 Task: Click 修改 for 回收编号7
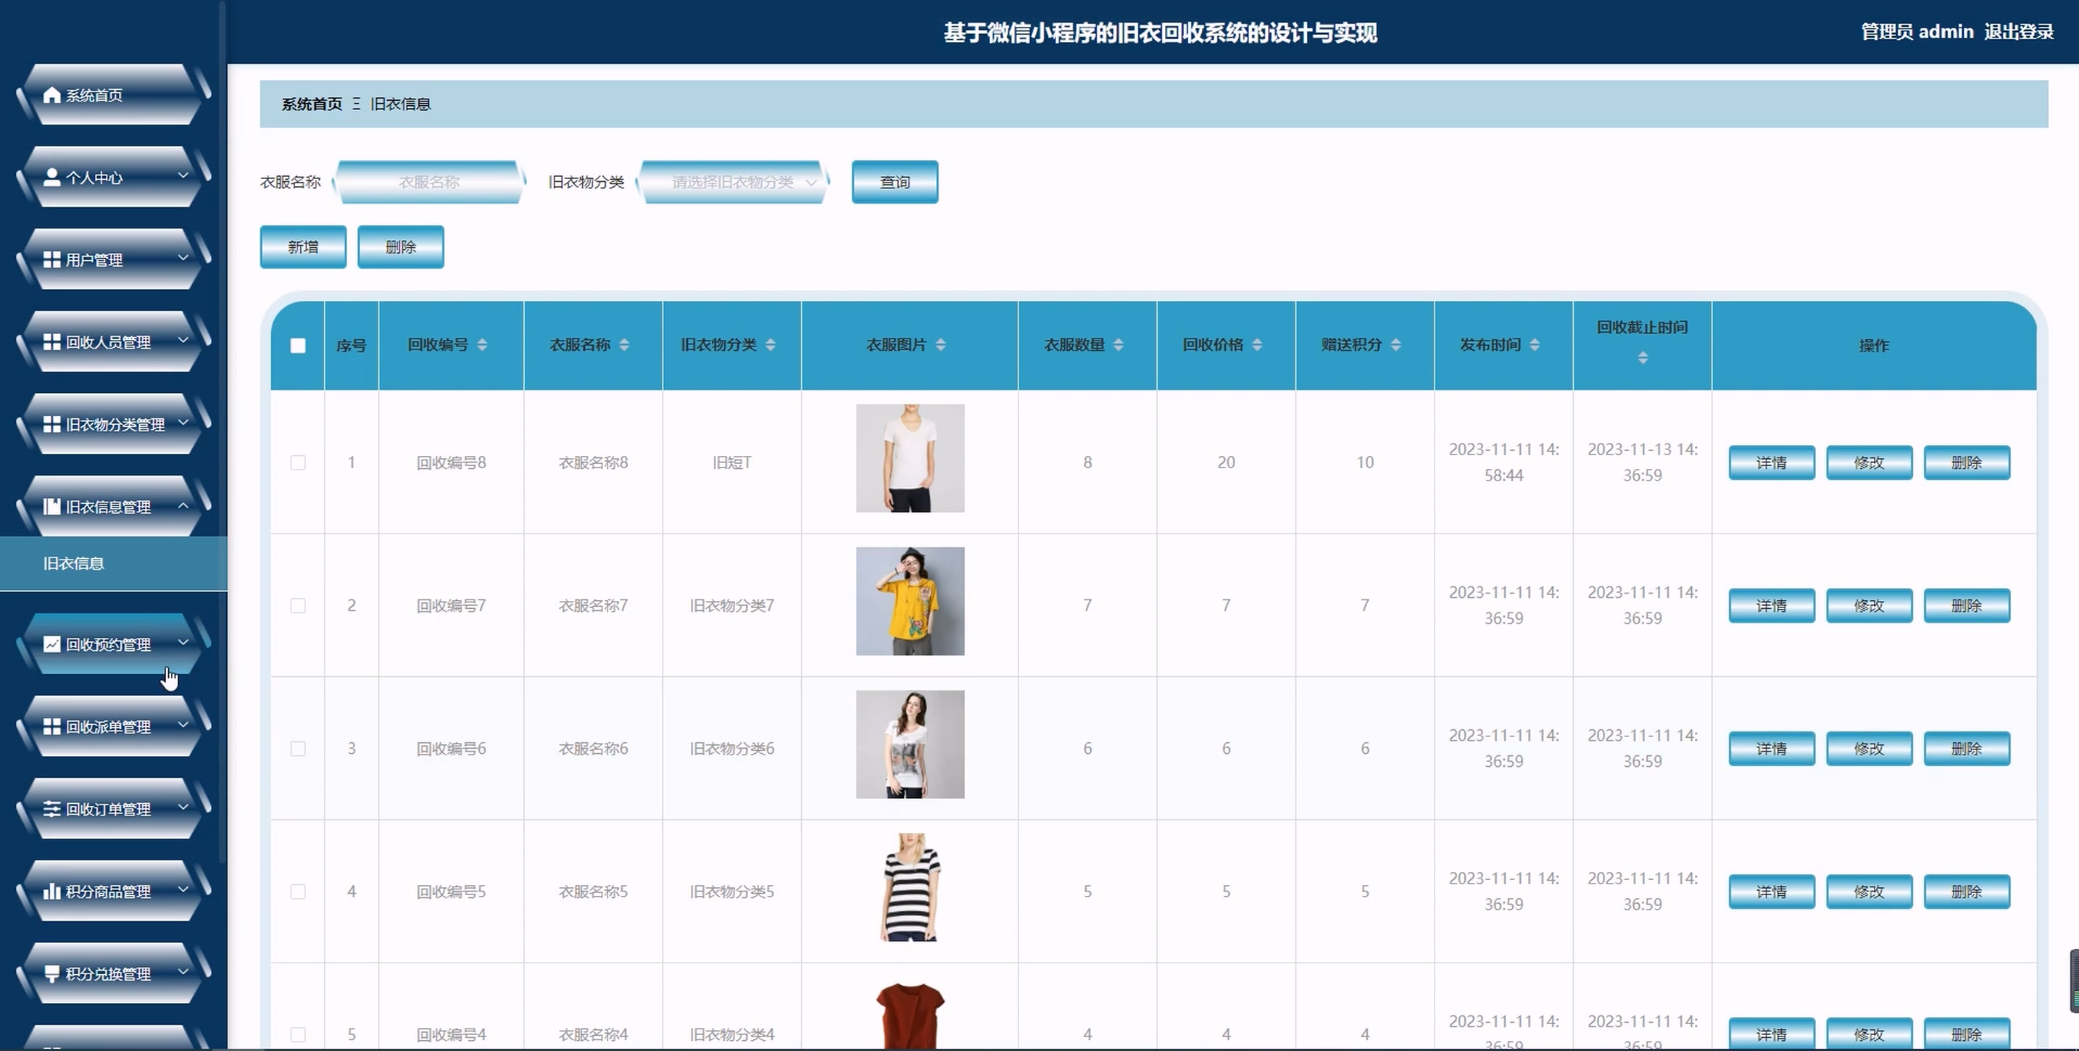(x=1870, y=605)
